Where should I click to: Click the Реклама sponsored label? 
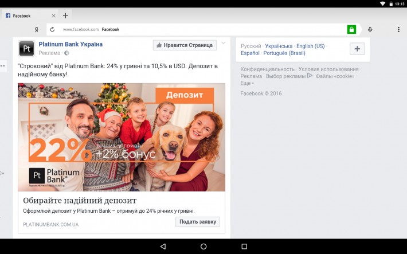point(49,53)
